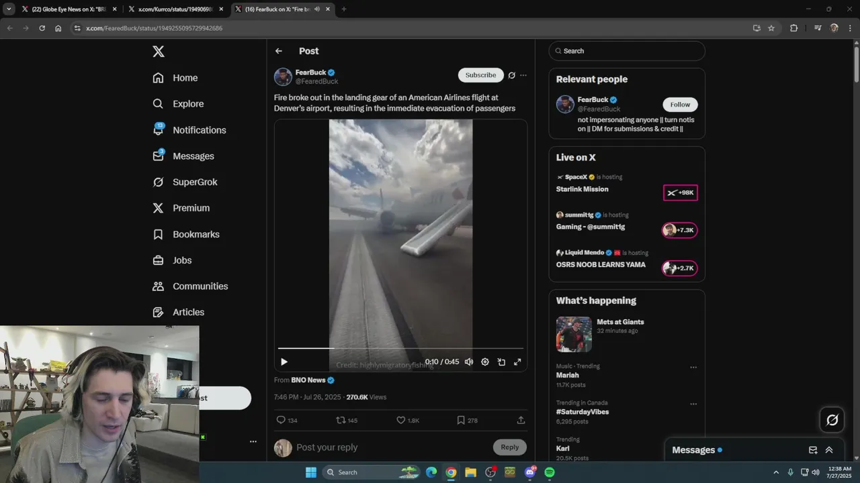This screenshot has width=860, height=483.
Task: Open the #SaturdayVibes trend
Action: [x=583, y=412]
